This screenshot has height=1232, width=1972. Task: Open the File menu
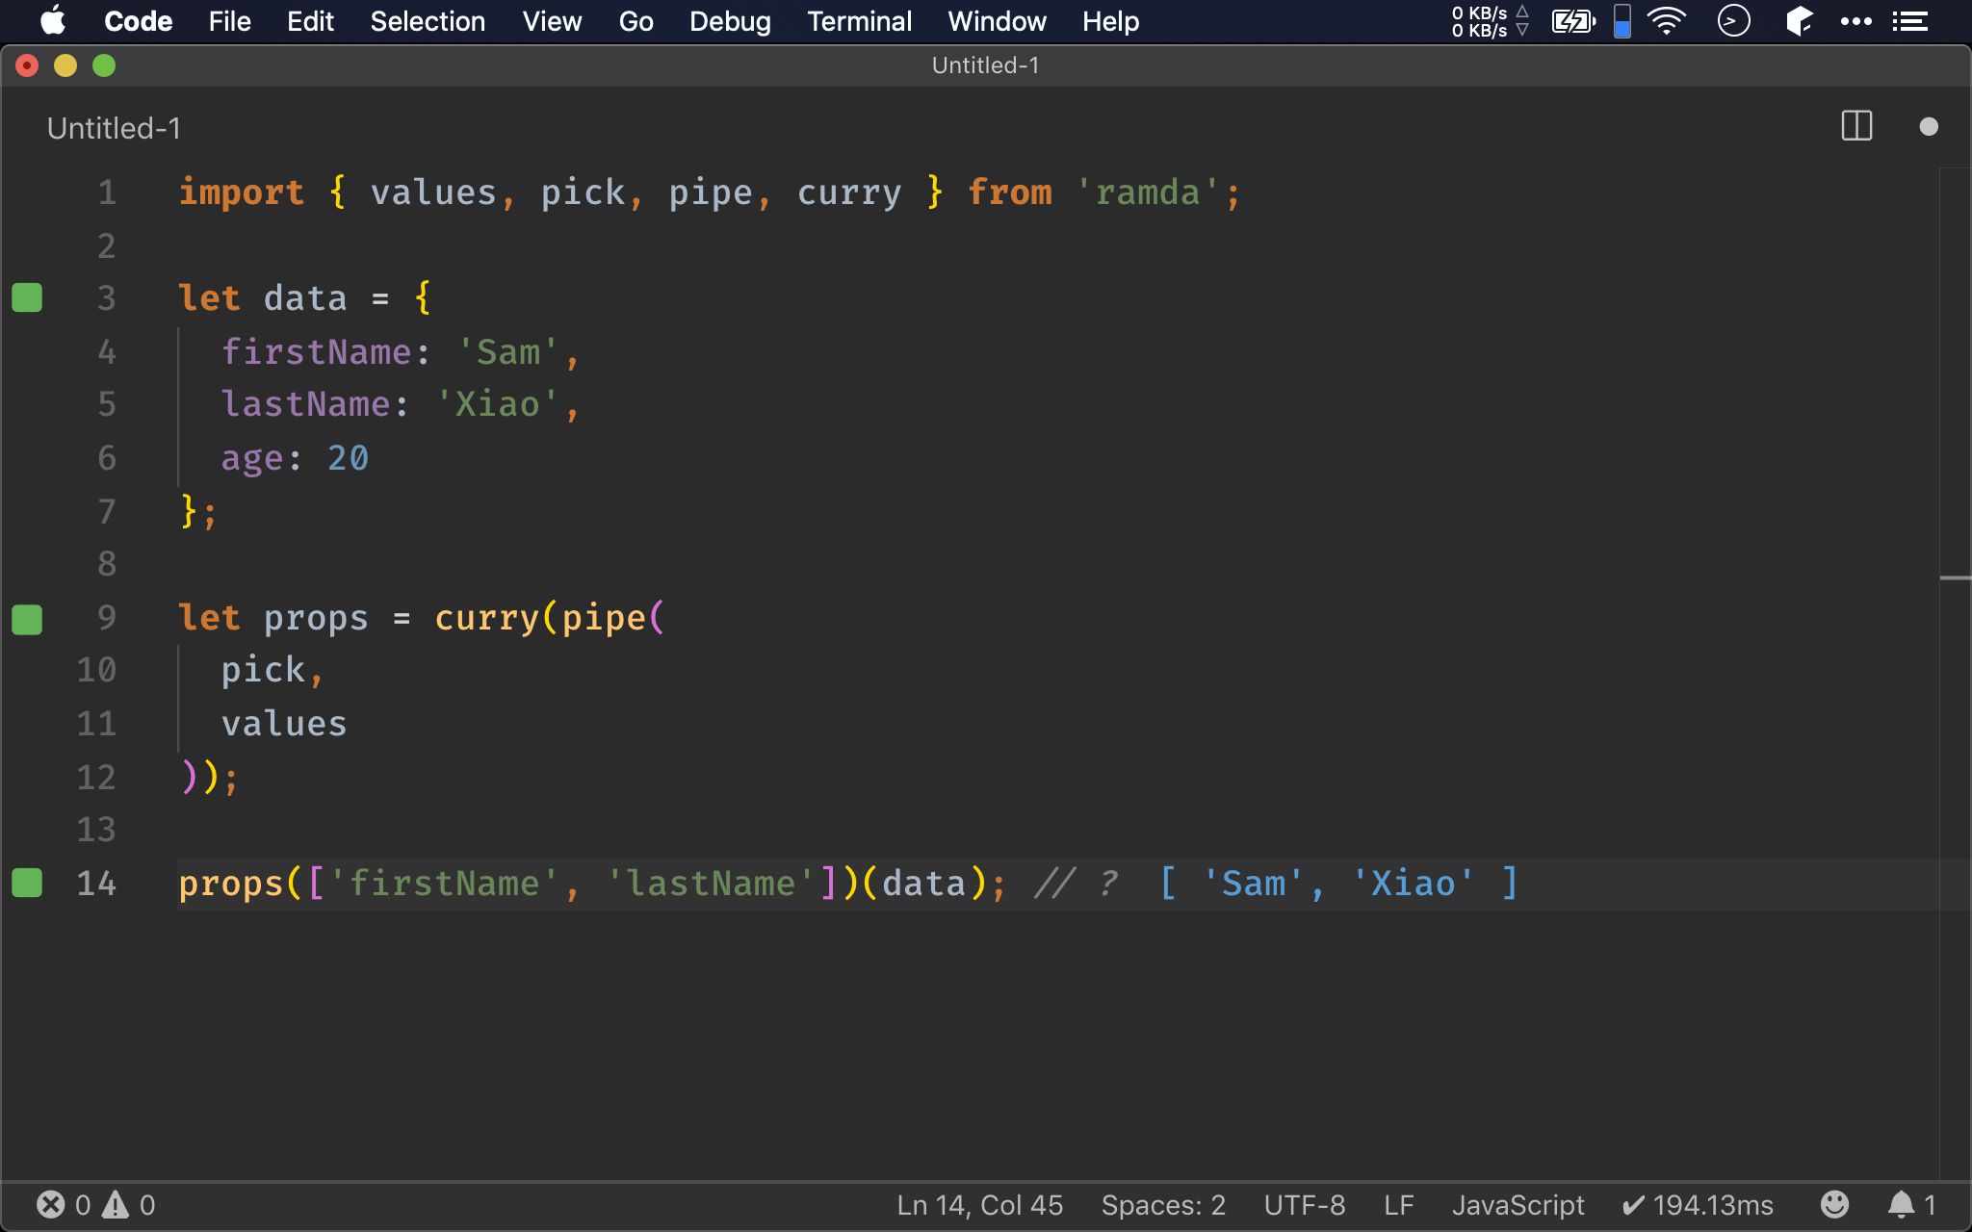(229, 21)
